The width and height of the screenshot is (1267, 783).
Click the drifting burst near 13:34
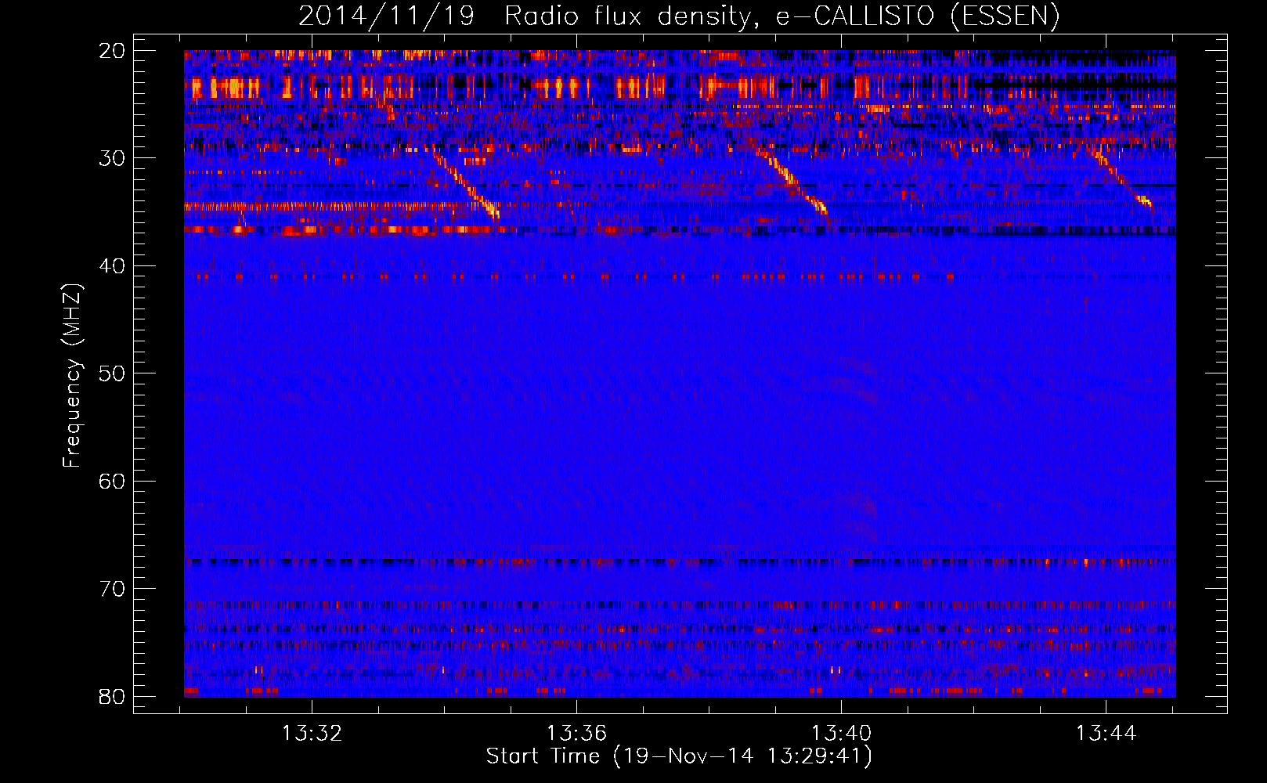pos(466,185)
